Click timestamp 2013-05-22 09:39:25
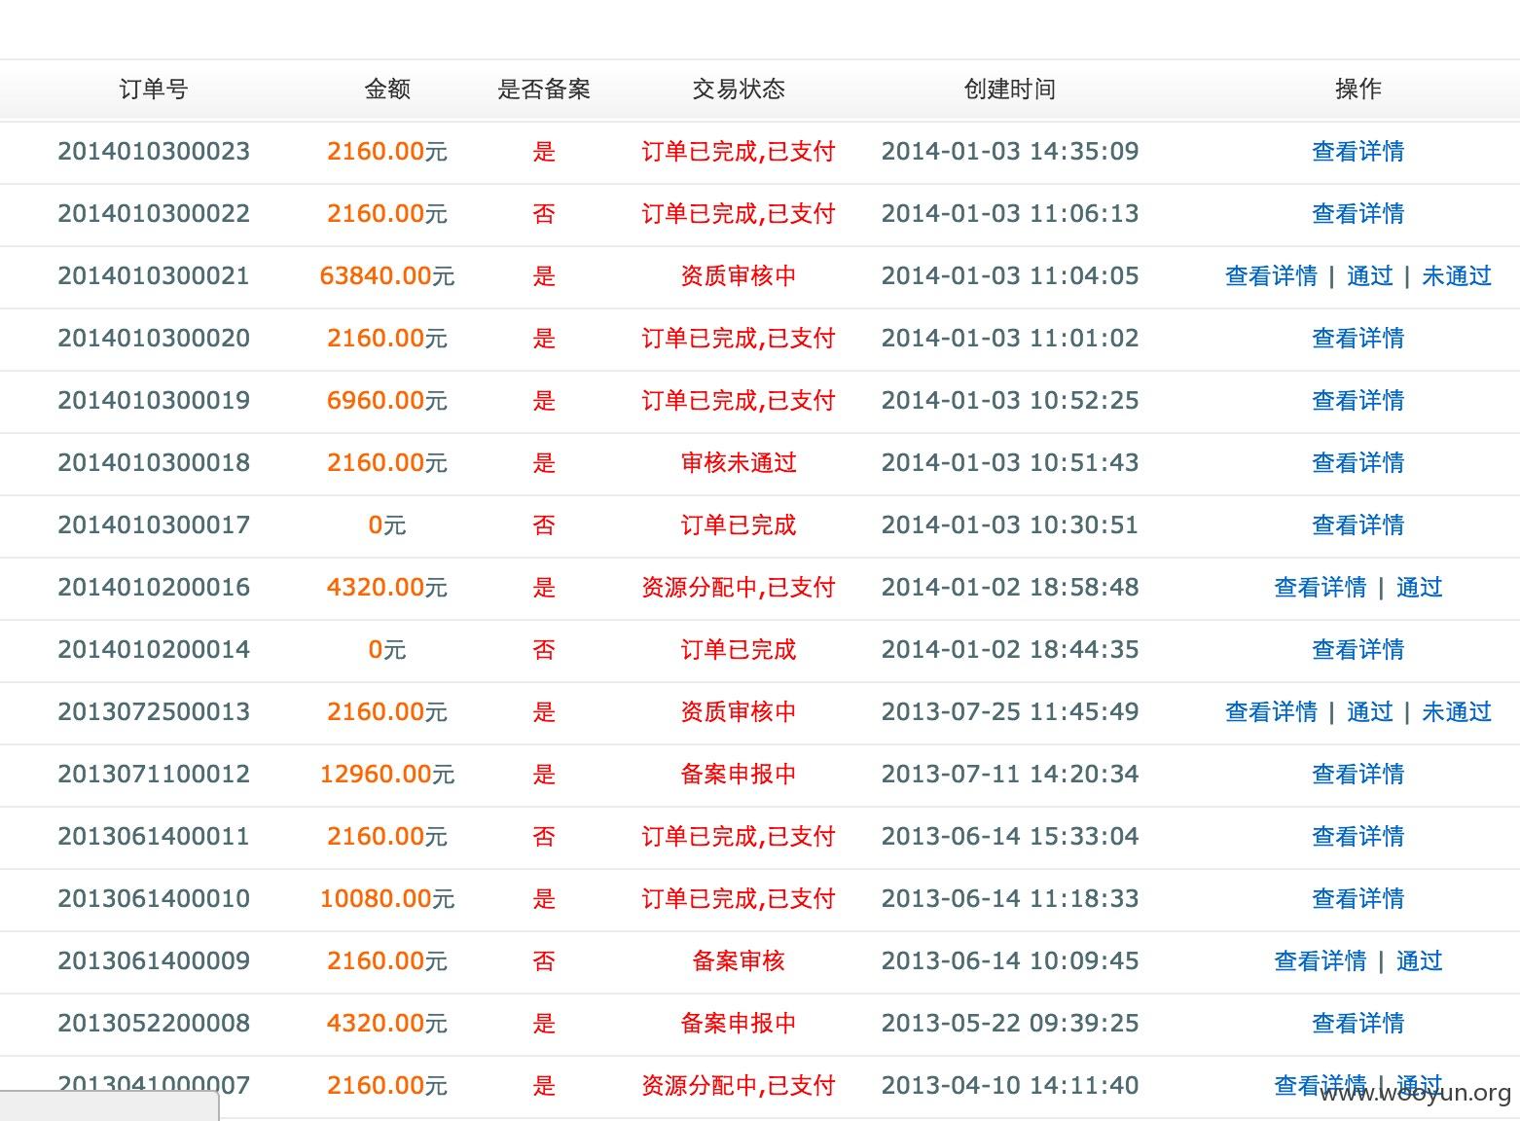The width and height of the screenshot is (1520, 1121). (1010, 1024)
